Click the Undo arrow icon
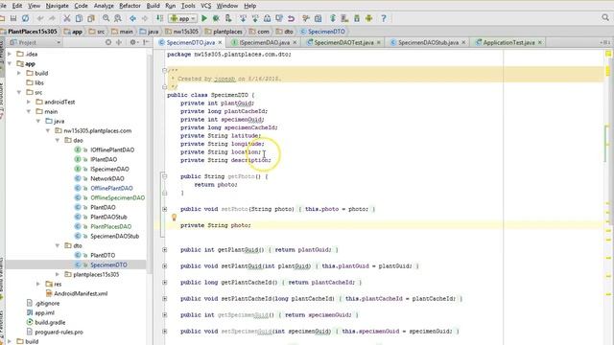This screenshot has height=345, width=614. 40,18
